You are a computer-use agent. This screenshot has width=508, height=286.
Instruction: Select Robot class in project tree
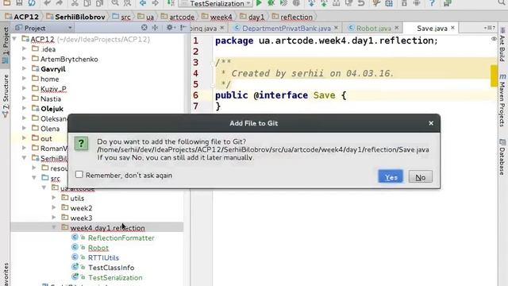point(98,248)
